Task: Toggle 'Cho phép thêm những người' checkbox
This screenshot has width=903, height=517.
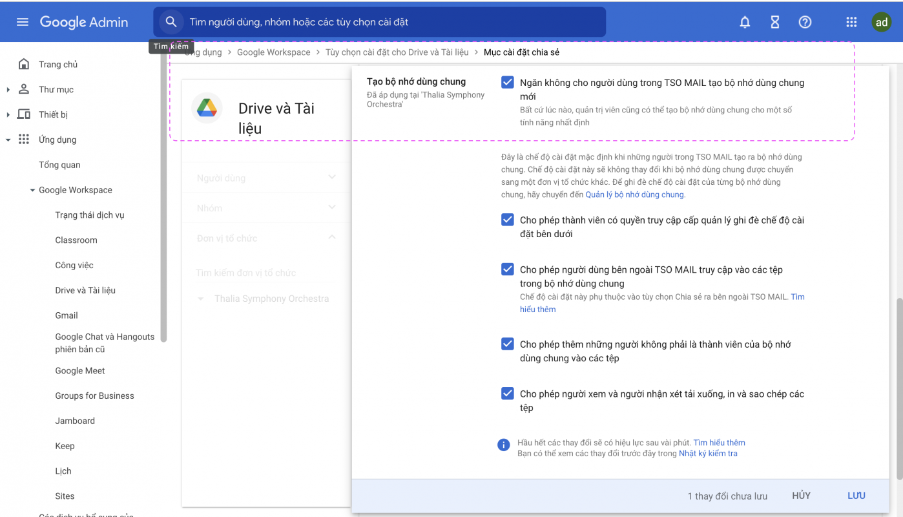Action: [x=508, y=344]
